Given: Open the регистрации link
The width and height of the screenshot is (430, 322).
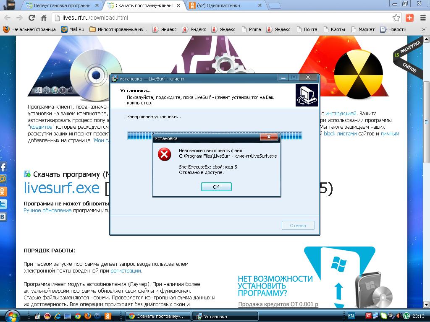Looking at the screenshot, I should (126, 271).
